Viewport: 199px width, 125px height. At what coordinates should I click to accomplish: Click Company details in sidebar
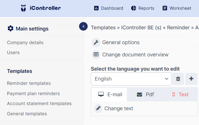(x=25, y=42)
